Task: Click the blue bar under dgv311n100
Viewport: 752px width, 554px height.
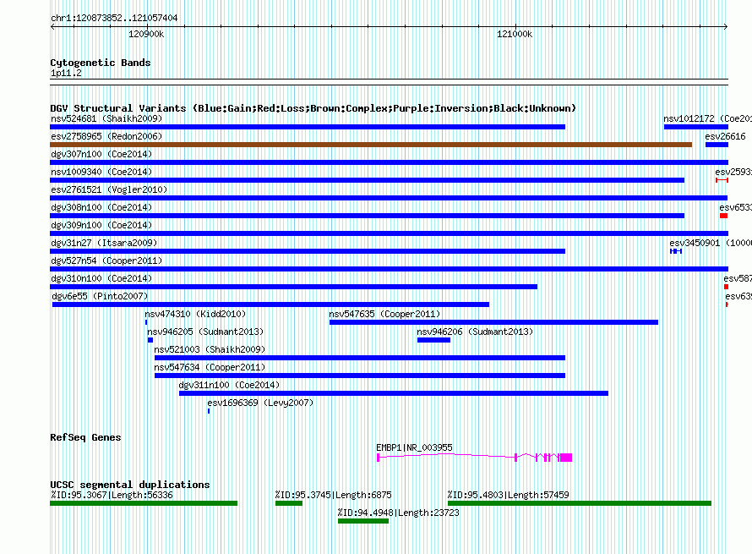Action: point(394,393)
